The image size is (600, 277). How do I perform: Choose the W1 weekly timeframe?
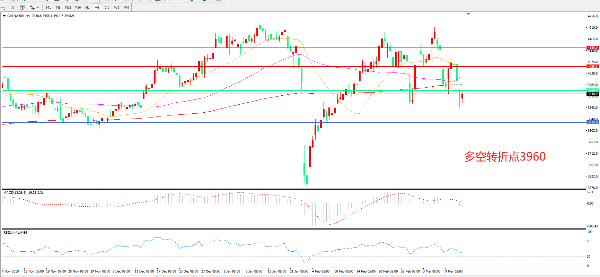click(x=117, y=7)
